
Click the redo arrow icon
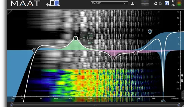click(160, 3)
